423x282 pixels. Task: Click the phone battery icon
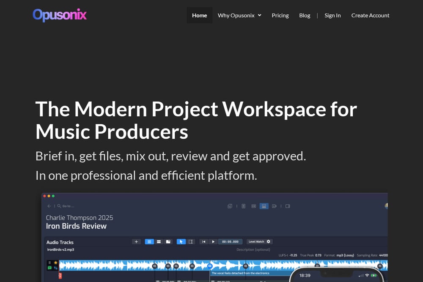[x=374, y=275]
